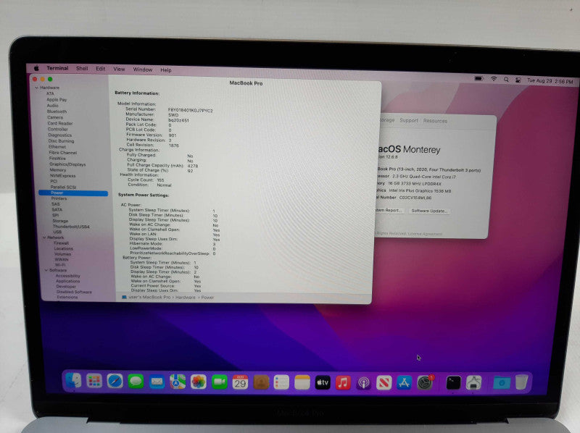Viewport: 580px width, 433px height.
Task: Open the Window menu
Action: (143, 70)
